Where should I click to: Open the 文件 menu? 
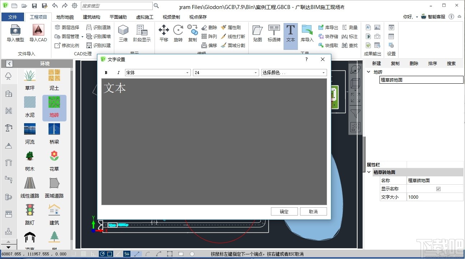click(13, 17)
